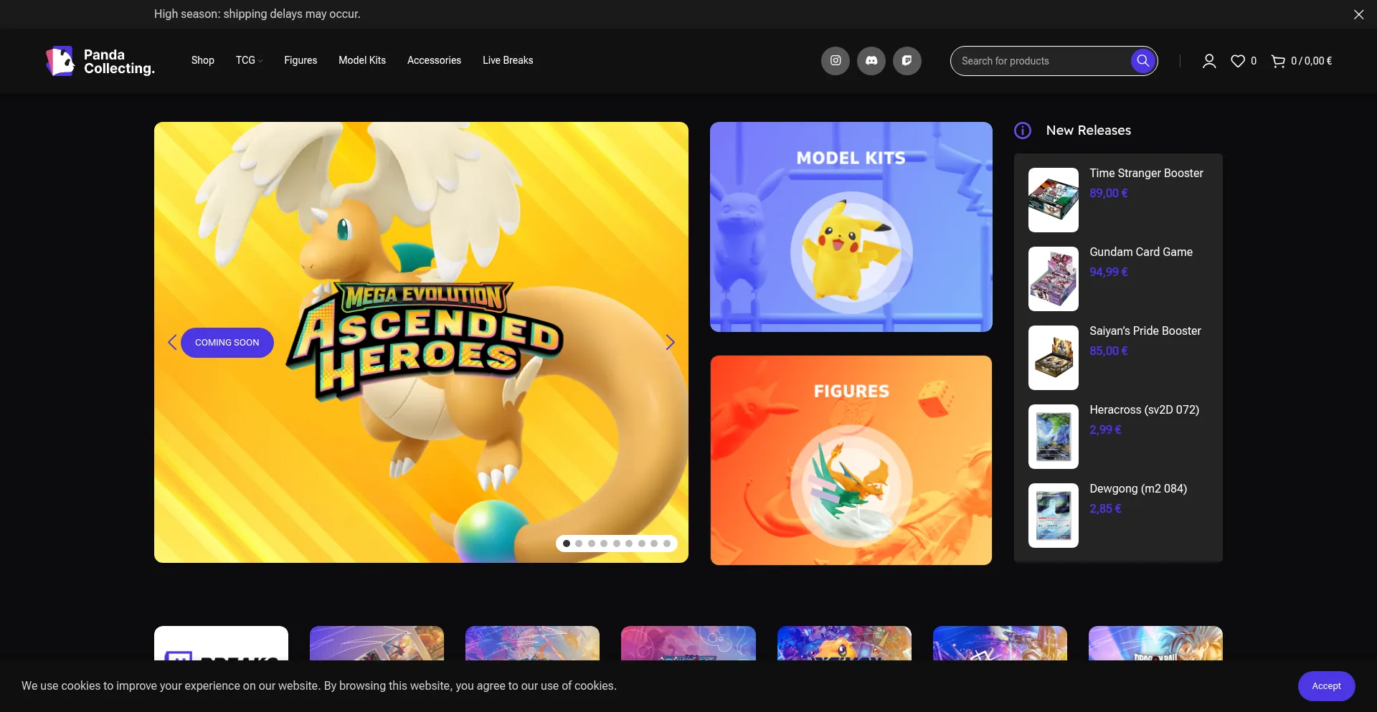Select the last carousel pagination dot
The height and width of the screenshot is (712, 1377).
coord(667,544)
